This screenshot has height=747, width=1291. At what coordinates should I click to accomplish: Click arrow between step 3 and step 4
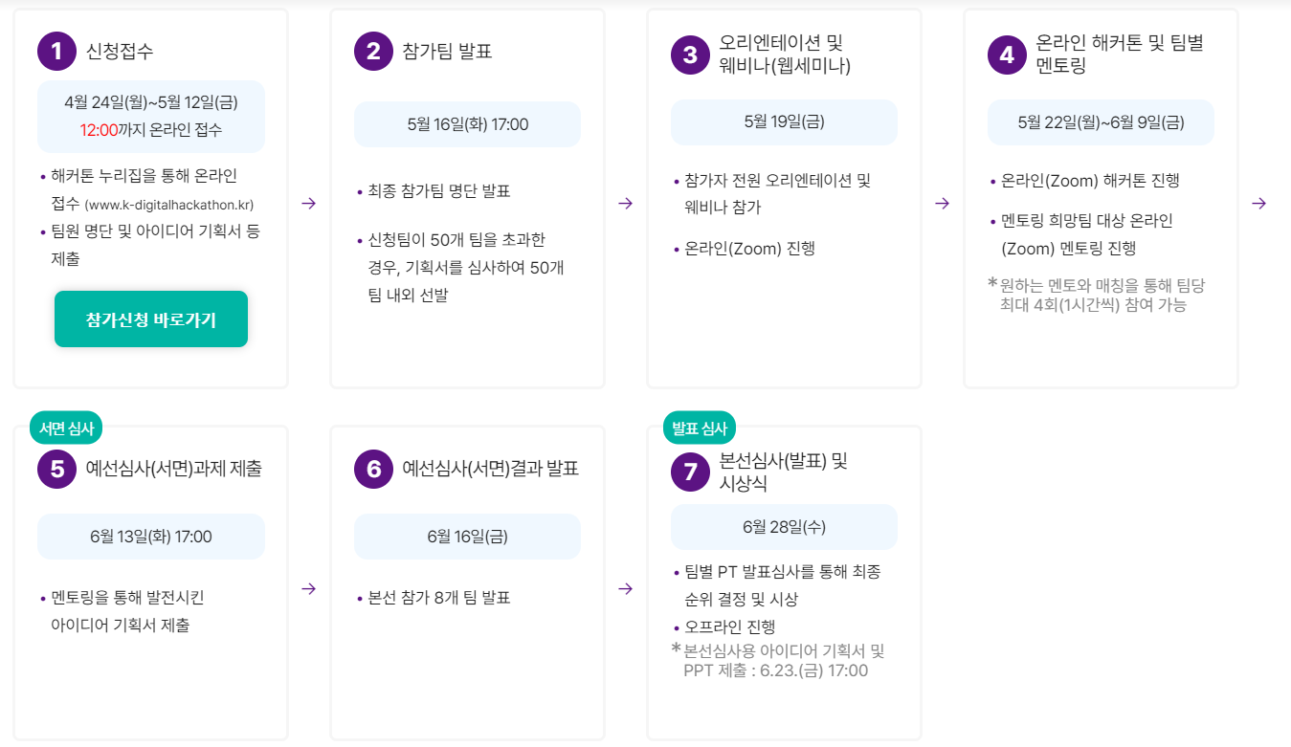click(x=942, y=203)
